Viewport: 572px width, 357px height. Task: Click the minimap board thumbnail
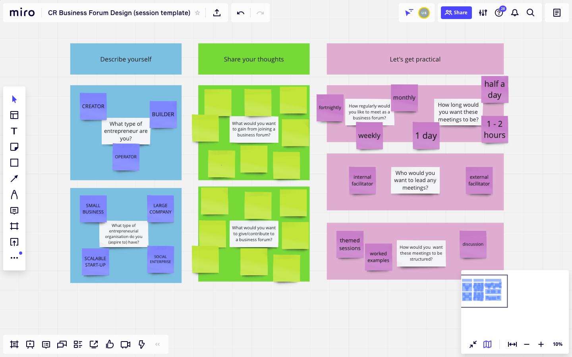click(484, 291)
